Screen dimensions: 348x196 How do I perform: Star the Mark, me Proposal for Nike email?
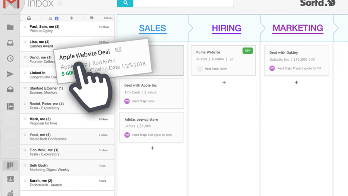[x=25, y=119]
